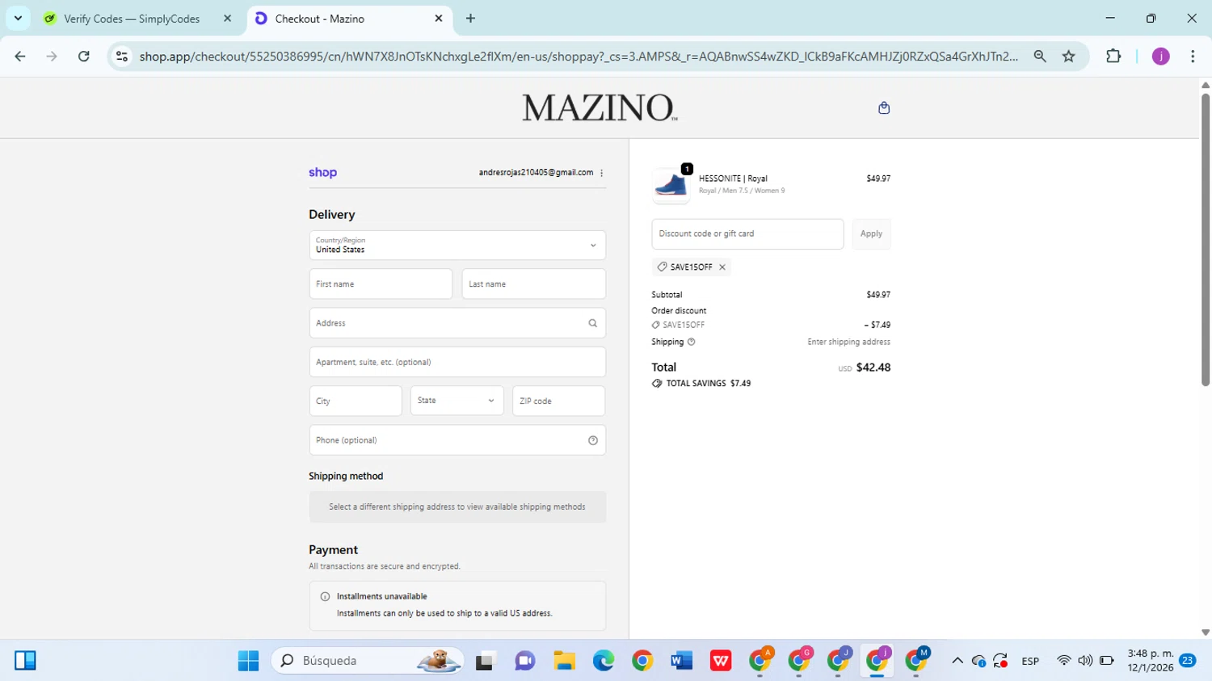
Task: Click the 'Enter shipping address' text
Action: [x=848, y=343]
